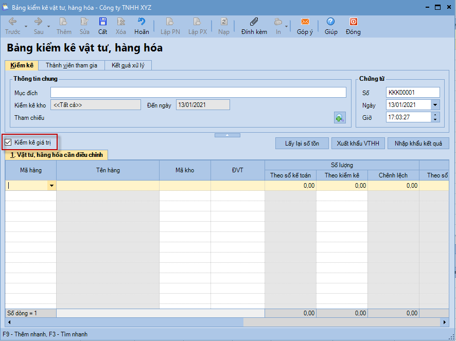This screenshot has width=456, height=341.
Task: Click the Thêm (add) toolbar icon
Action: click(63, 22)
